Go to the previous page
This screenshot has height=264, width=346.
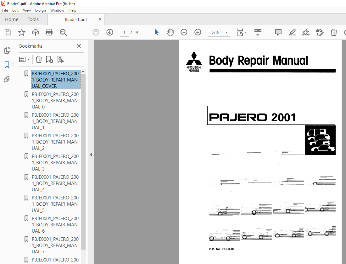pyautogui.click(x=96, y=32)
